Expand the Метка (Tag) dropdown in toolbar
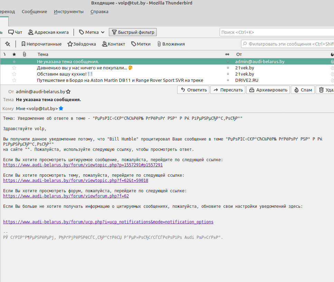This screenshot has width=334, height=282. (x=92, y=32)
